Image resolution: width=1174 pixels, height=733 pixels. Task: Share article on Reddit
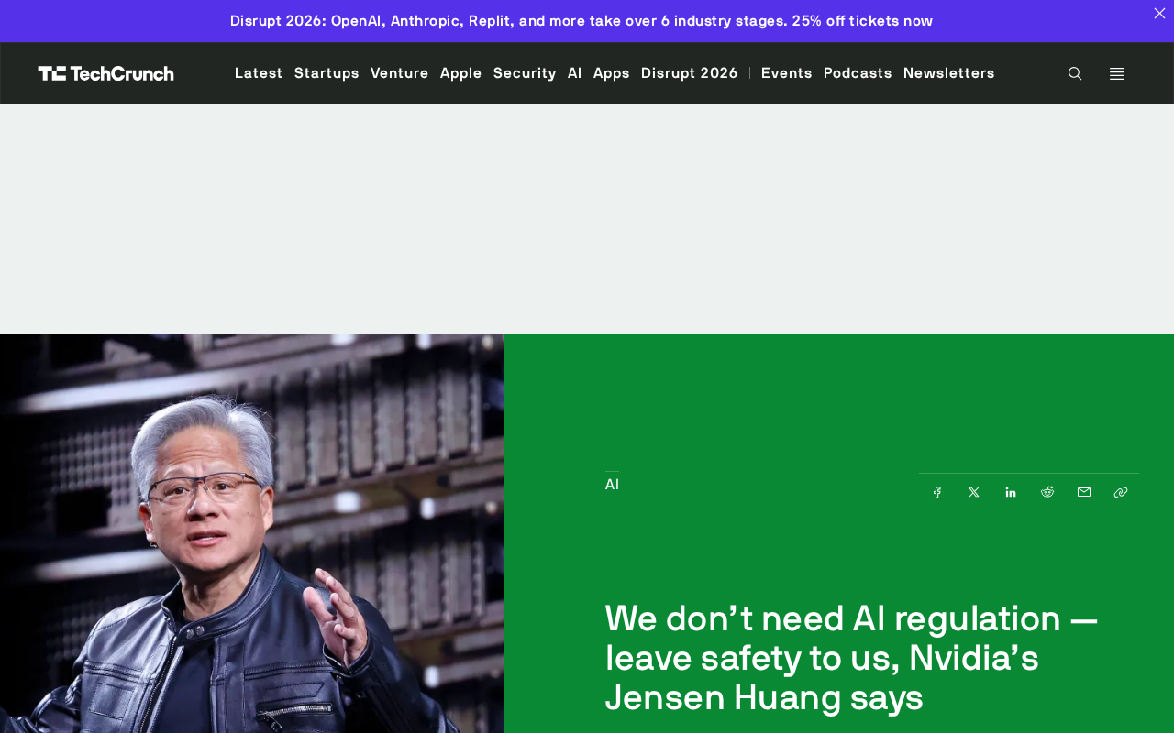click(1047, 492)
